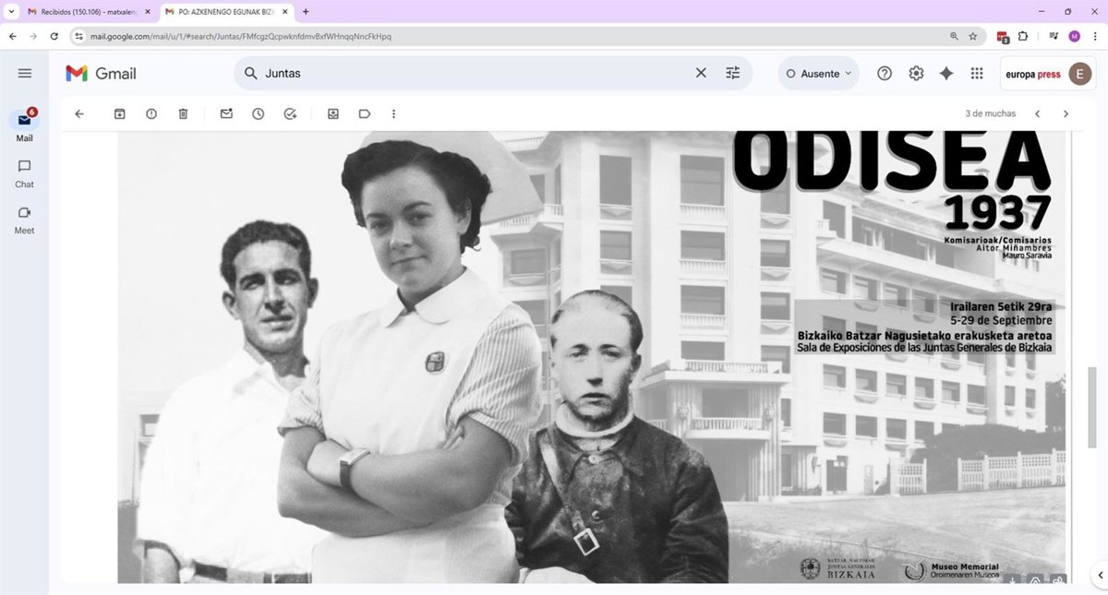Report this email as spam
This screenshot has width=1108, height=595.
(151, 113)
